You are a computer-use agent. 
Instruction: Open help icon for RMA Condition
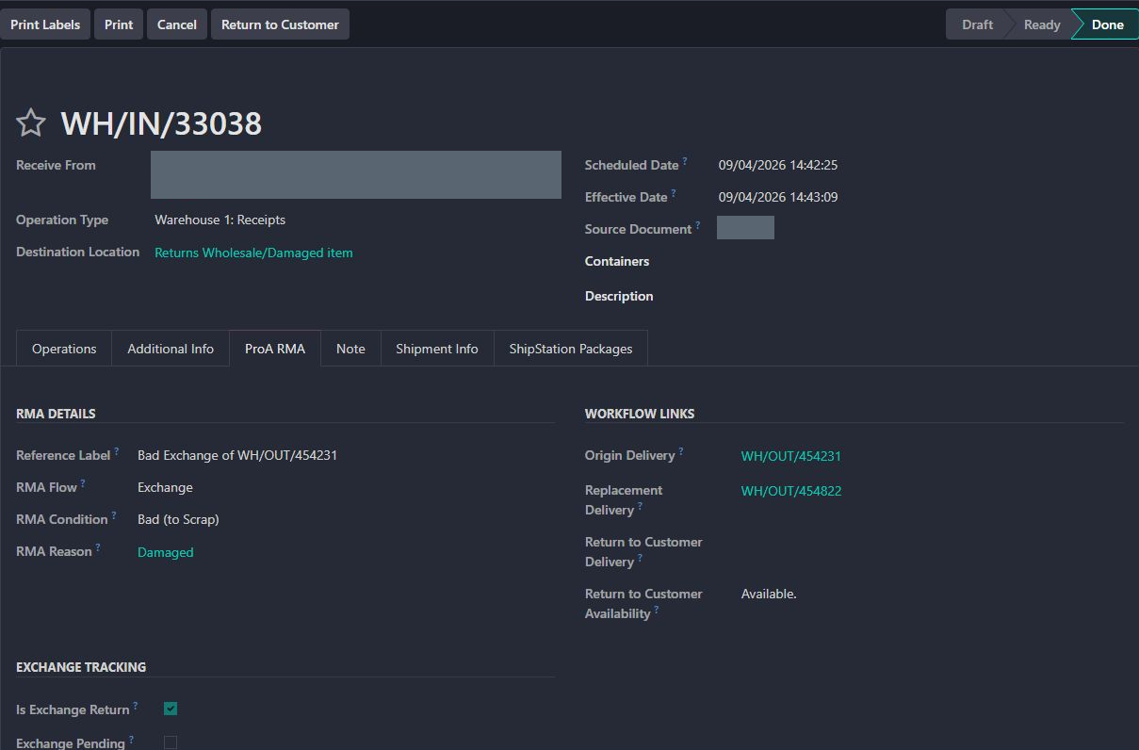coord(114,515)
